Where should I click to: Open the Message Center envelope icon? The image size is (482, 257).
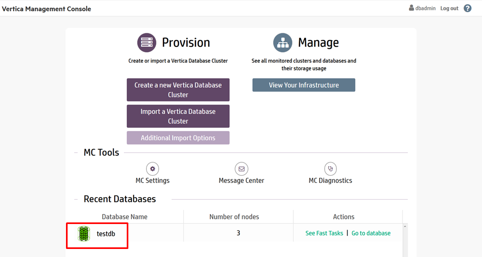241,169
